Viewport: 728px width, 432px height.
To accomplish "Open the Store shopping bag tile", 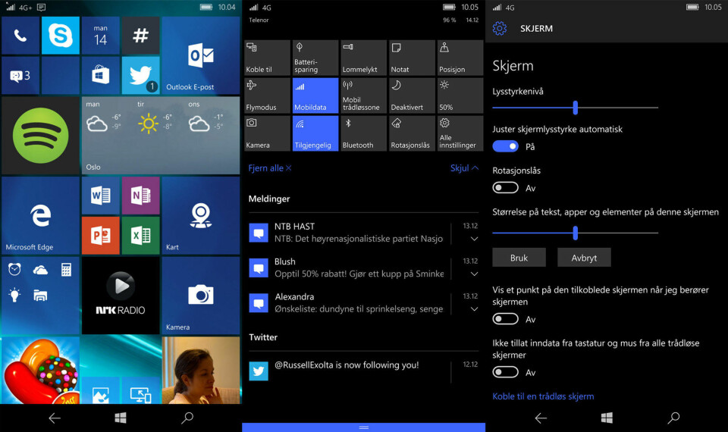I will coord(100,76).
